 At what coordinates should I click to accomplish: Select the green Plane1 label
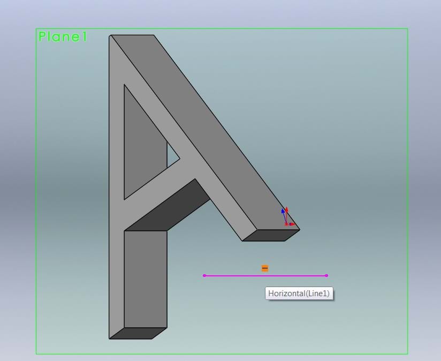[62, 37]
